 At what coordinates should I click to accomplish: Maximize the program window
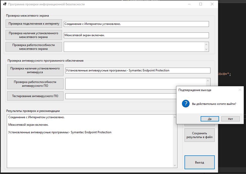point(201,4)
